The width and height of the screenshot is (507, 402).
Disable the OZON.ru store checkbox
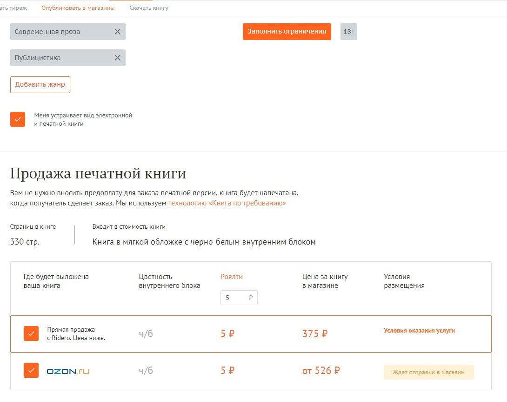click(31, 371)
